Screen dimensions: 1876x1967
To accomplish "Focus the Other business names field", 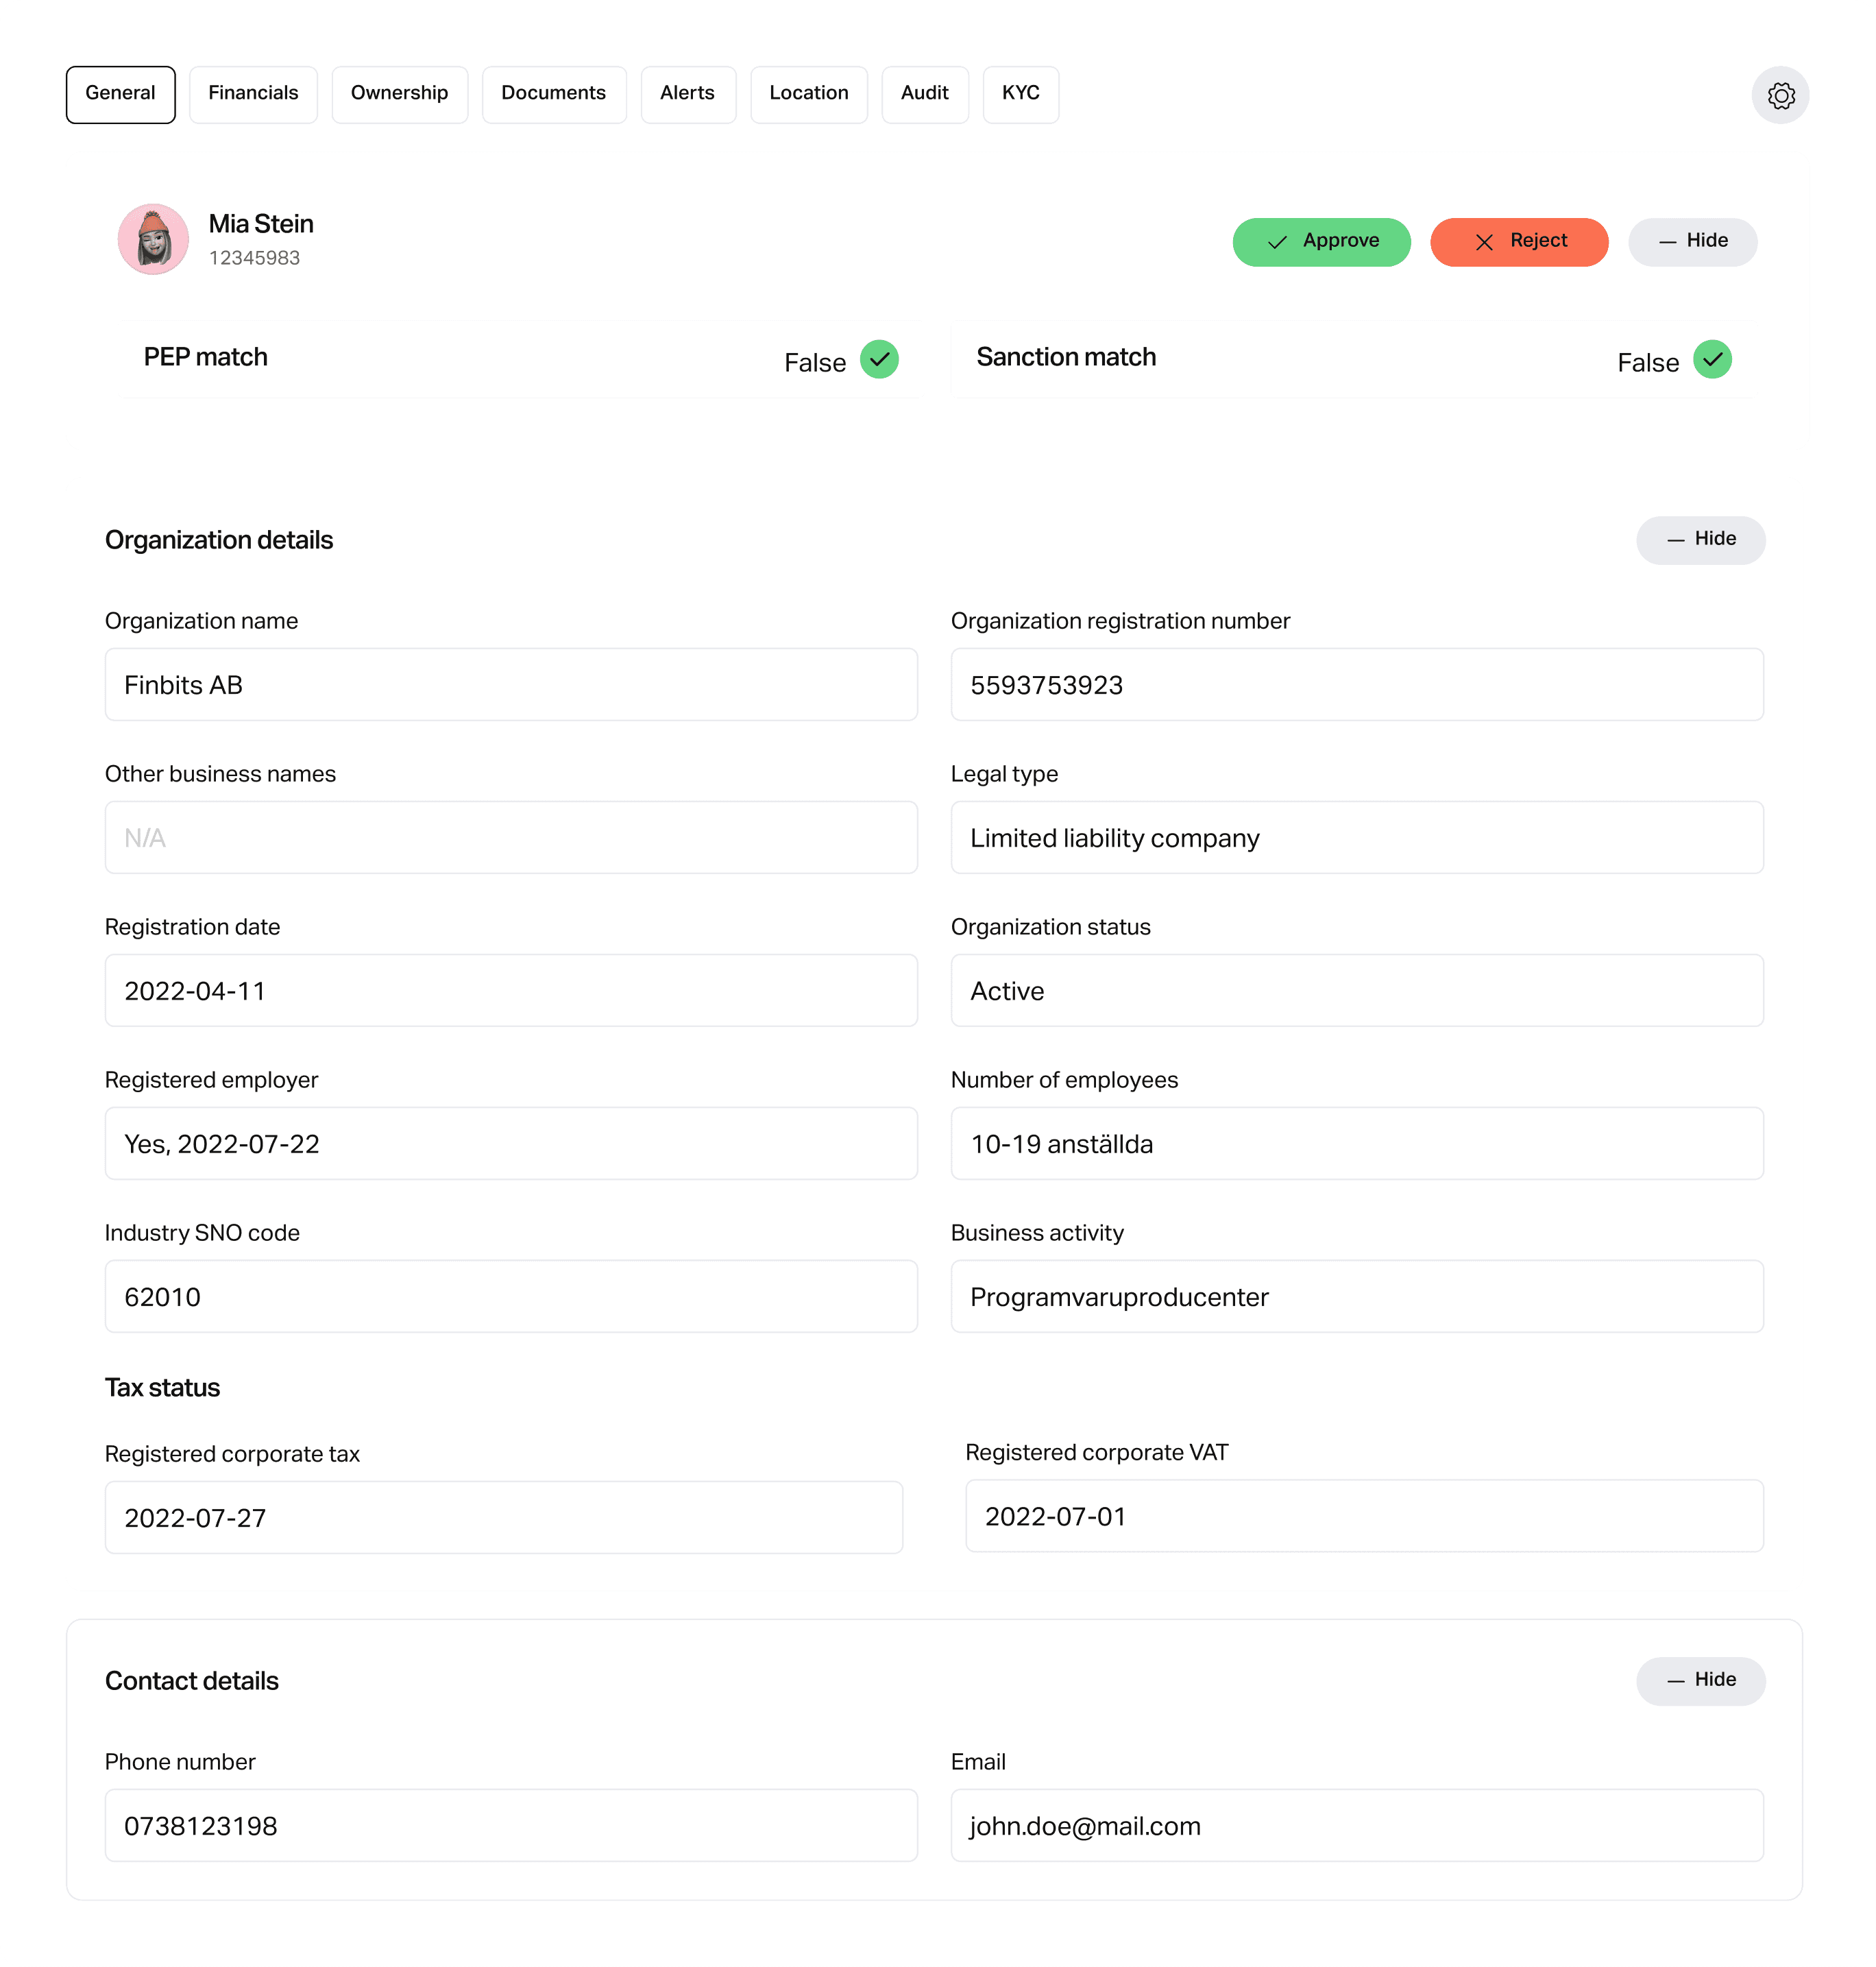I will point(511,837).
